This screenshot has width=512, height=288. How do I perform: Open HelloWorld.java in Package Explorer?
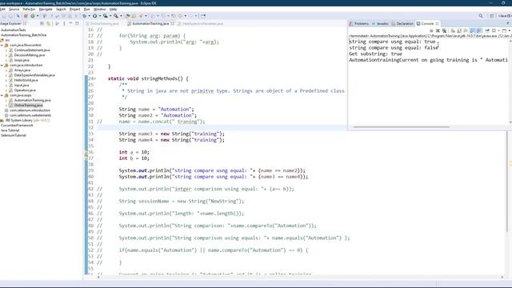[x=26, y=80]
